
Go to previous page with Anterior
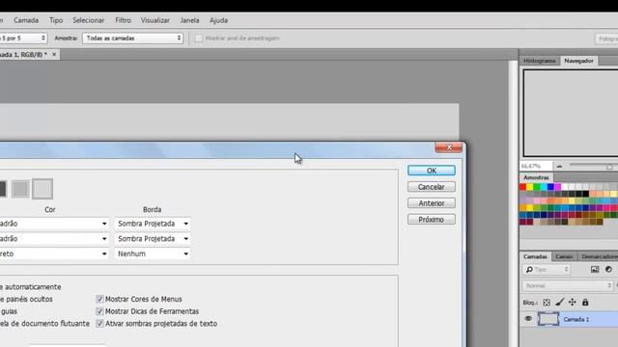tap(432, 203)
